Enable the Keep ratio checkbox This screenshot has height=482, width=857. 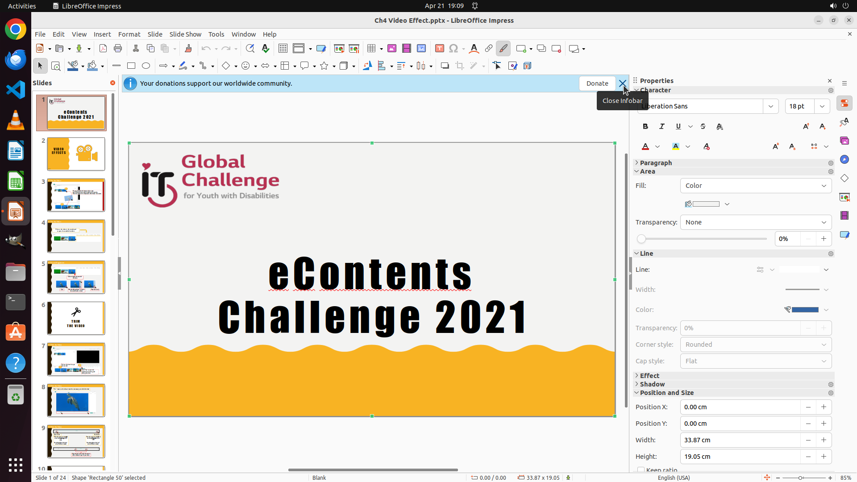[x=641, y=470]
